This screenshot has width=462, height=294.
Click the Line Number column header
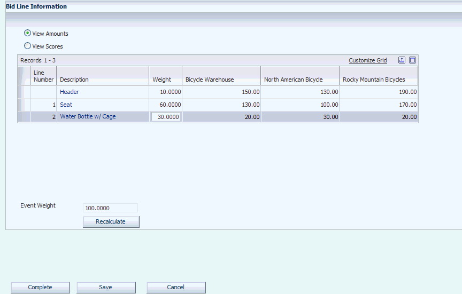(43, 76)
